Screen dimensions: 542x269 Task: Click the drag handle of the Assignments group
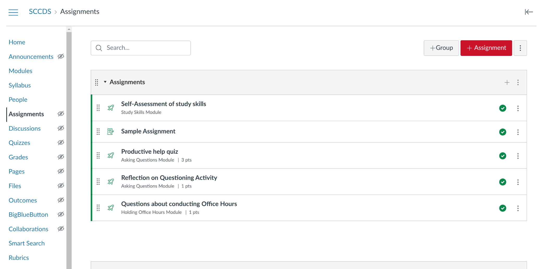pos(97,82)
